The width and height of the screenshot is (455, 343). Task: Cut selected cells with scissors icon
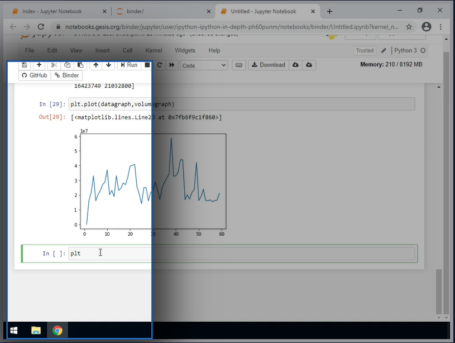coord(54,65)
